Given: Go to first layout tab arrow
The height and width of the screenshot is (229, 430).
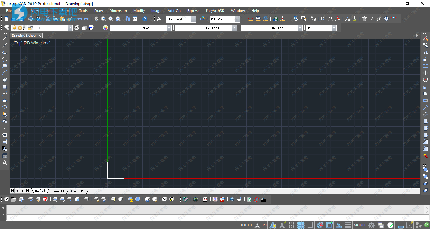Looking at the screenshot, I should [x=12, y=191].
